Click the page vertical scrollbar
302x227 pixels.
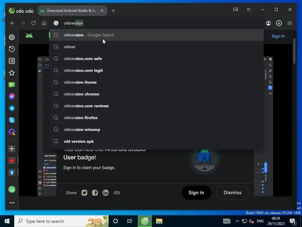(x=294, y=51)
